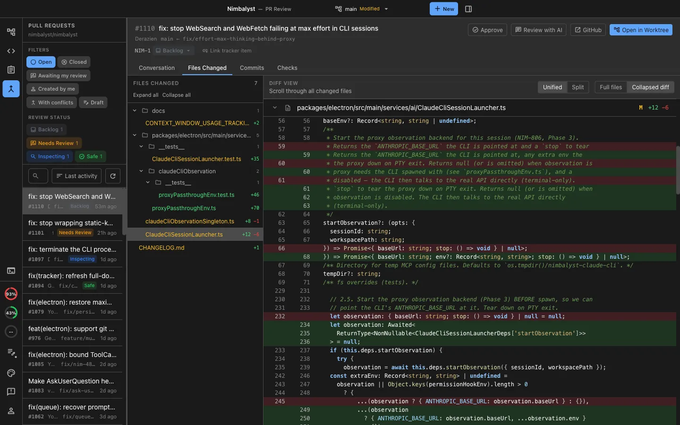Open the main Modified branch dropdown arrow
Viewport: 680px width, 425px height.
coord(386,9)
